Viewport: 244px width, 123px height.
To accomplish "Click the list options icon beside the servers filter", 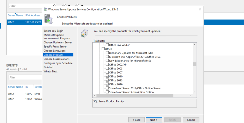I will point(64,5).
